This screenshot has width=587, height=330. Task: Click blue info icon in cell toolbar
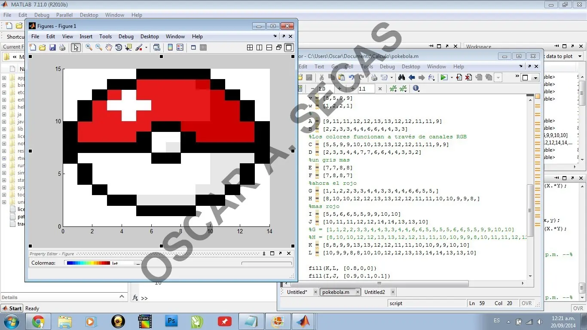pos(416,89)
